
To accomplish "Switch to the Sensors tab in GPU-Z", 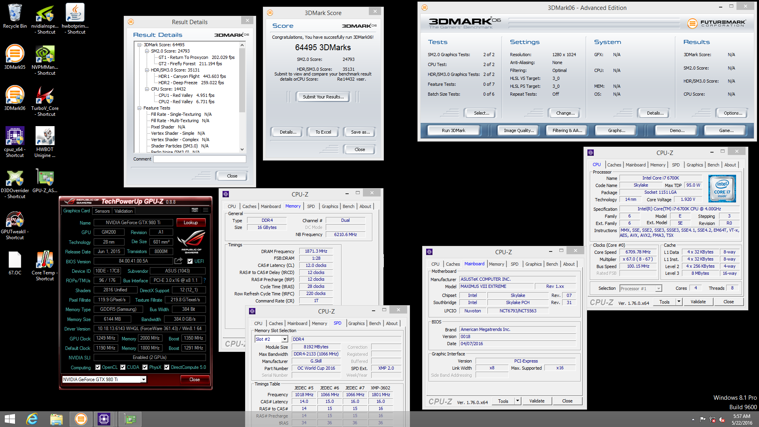I will pyautogui.click(x=102, y=211).
